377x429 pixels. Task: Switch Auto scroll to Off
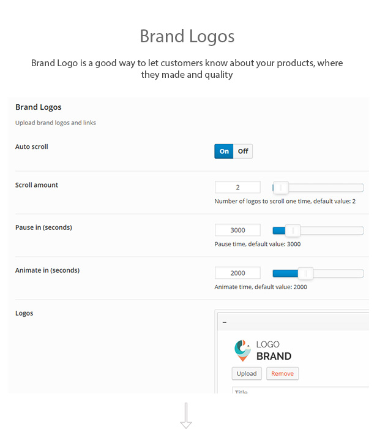[x=243, y=151]
